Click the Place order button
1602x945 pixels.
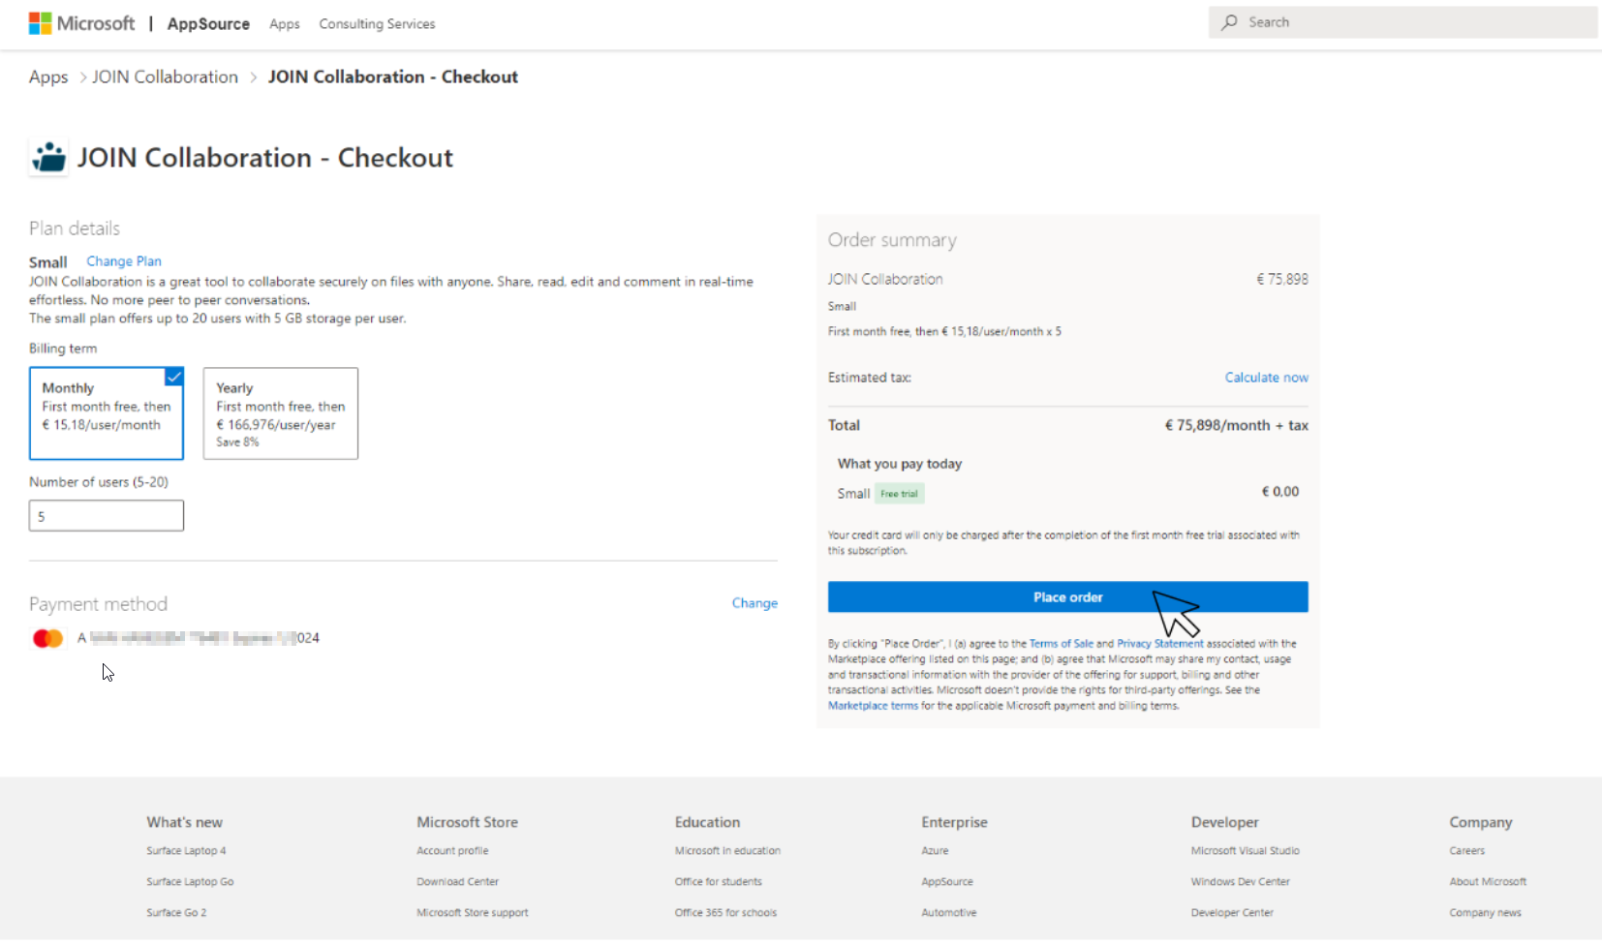coord(1067,597)
